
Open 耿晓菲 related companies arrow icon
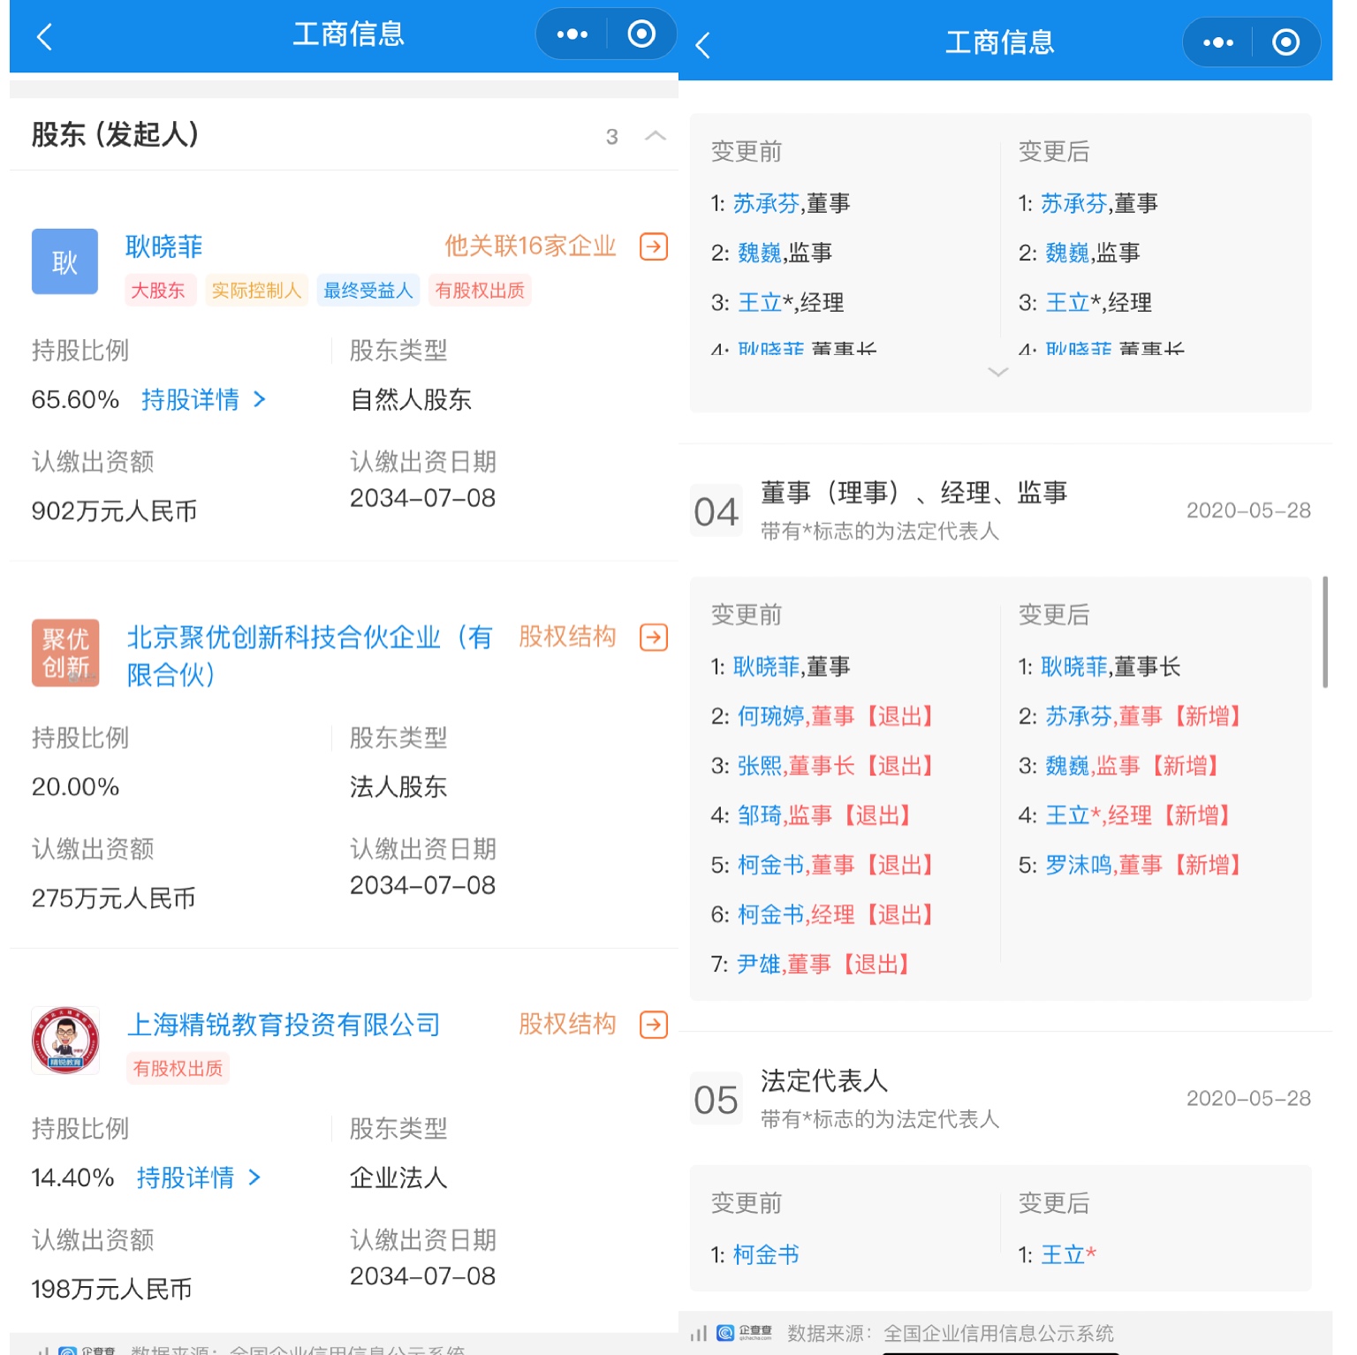[x=653, y=246]
